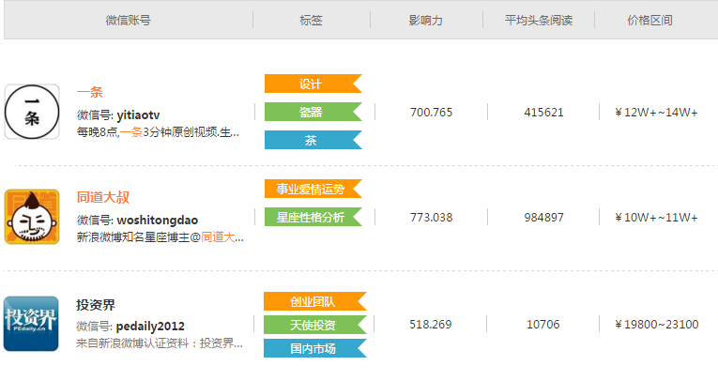Screen dimensions: 718x381
Task: Click the 标签 column header
Action: tap(311, 20)
